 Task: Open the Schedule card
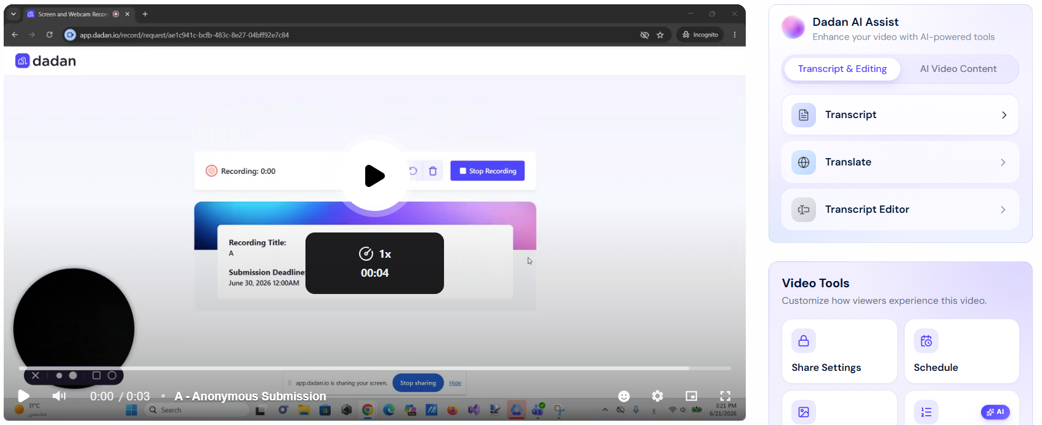tap(961, 351)
